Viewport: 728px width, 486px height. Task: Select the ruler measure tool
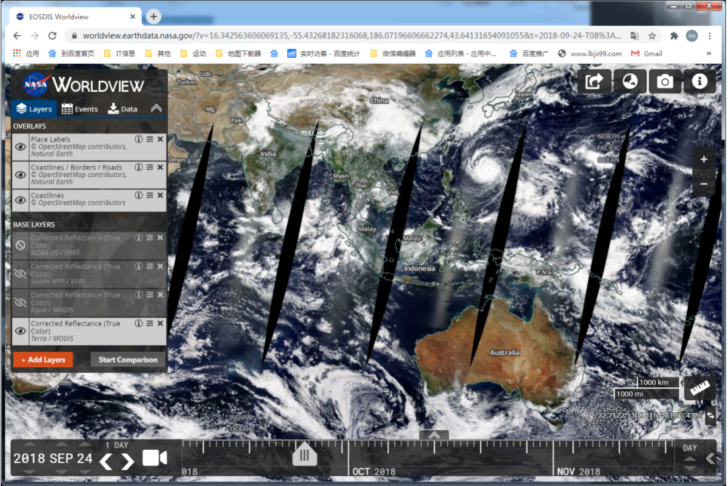tap(699, 388)
